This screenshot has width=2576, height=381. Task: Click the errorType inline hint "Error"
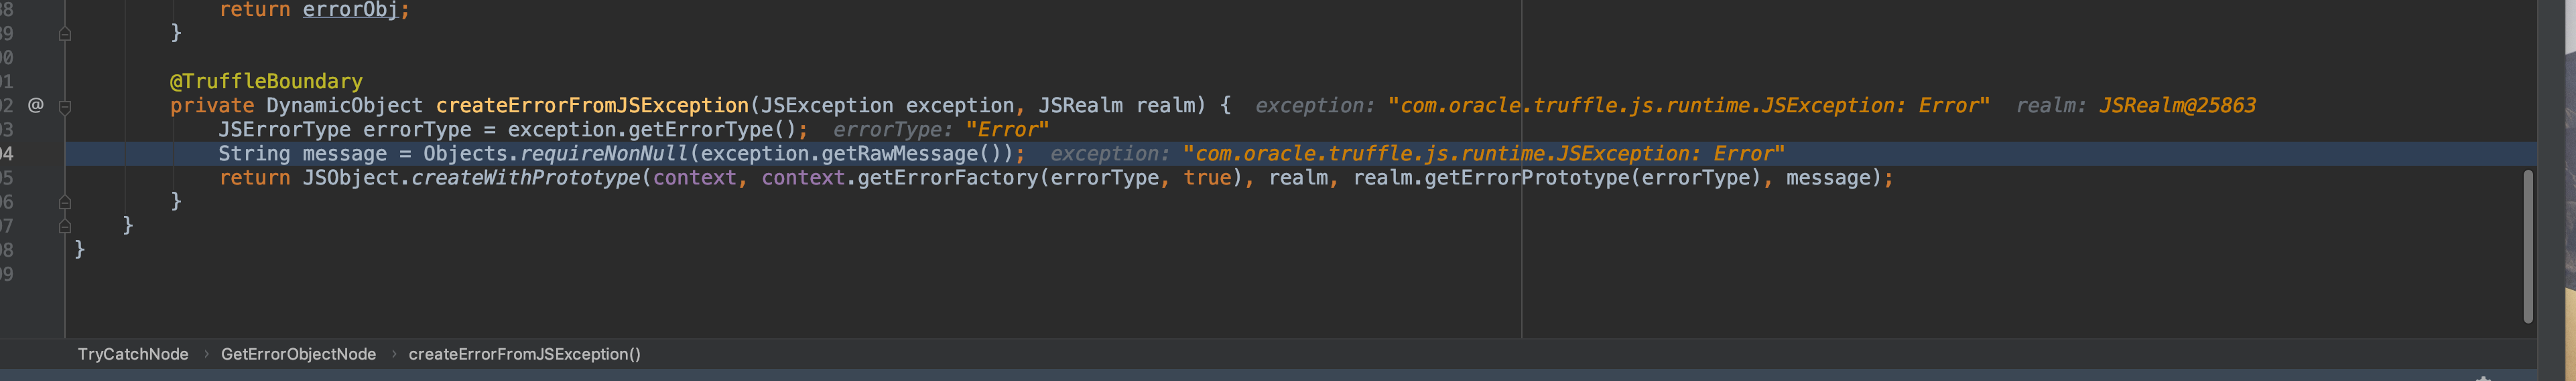pos(1007,130)
